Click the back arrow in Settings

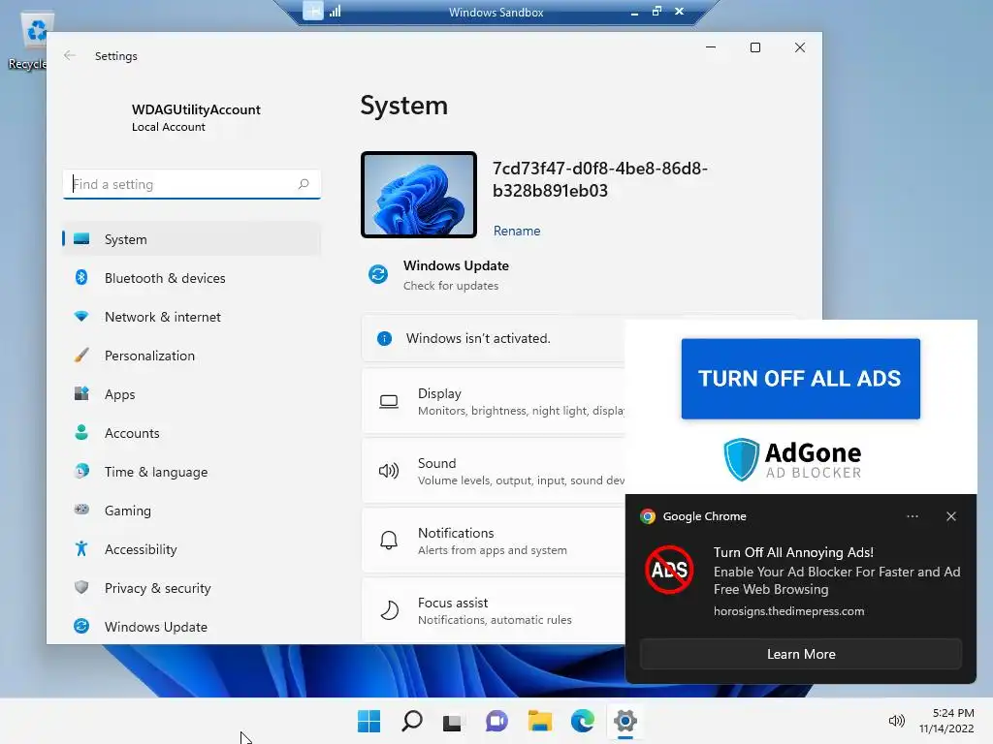tap(70, 55)
